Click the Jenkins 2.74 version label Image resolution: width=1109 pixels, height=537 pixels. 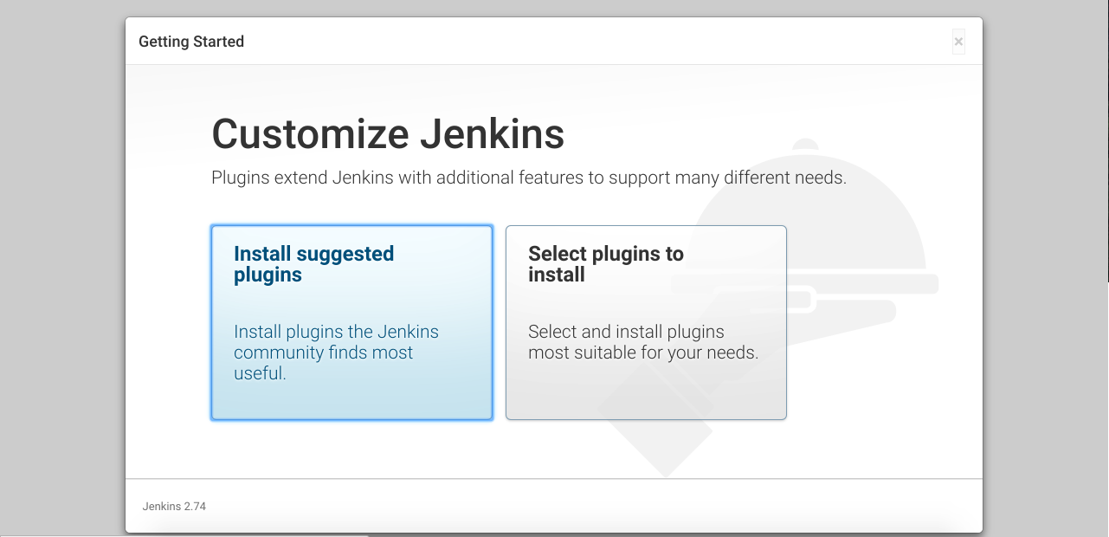point(174,506)
